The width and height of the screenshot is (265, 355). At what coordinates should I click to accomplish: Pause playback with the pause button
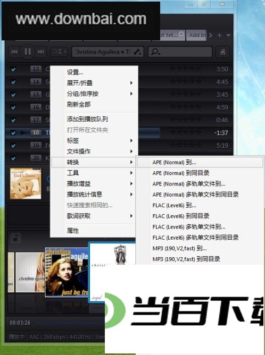pos(28,52)
